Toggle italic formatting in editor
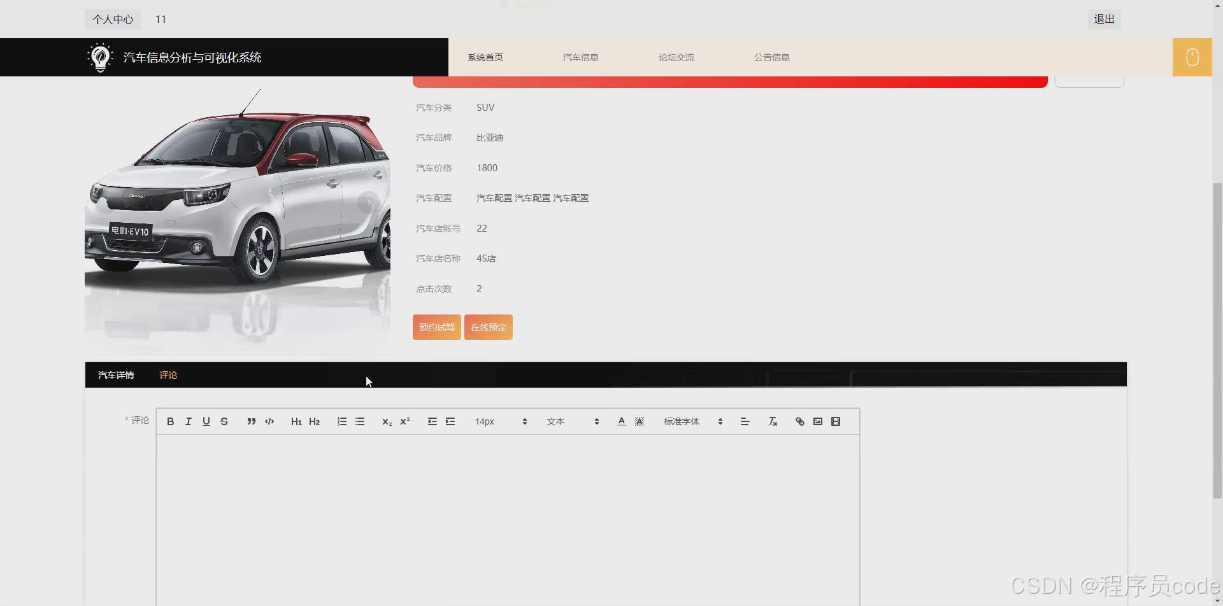 [x=188, y=421]
